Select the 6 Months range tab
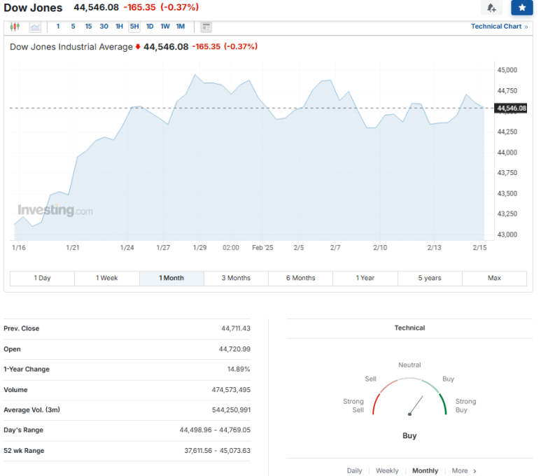The height and width of the screenshot is (476, 541). 300,278
